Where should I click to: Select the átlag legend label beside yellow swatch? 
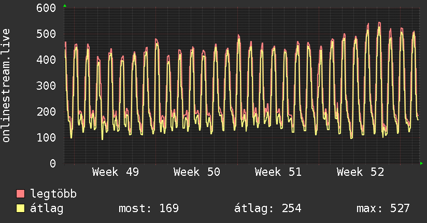47,208
